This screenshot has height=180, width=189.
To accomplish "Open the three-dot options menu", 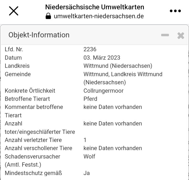I will 175,11.
